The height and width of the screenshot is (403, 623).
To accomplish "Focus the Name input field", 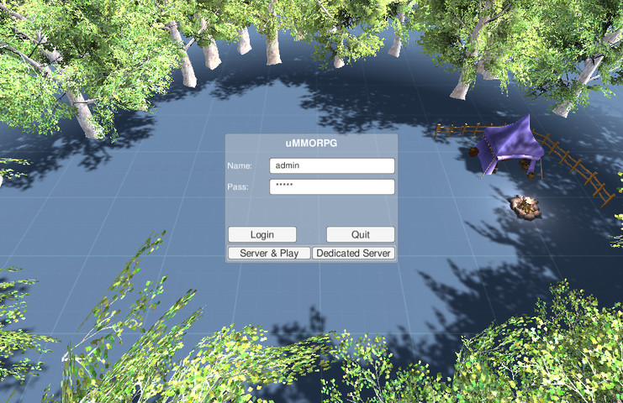I will [332, 165].
